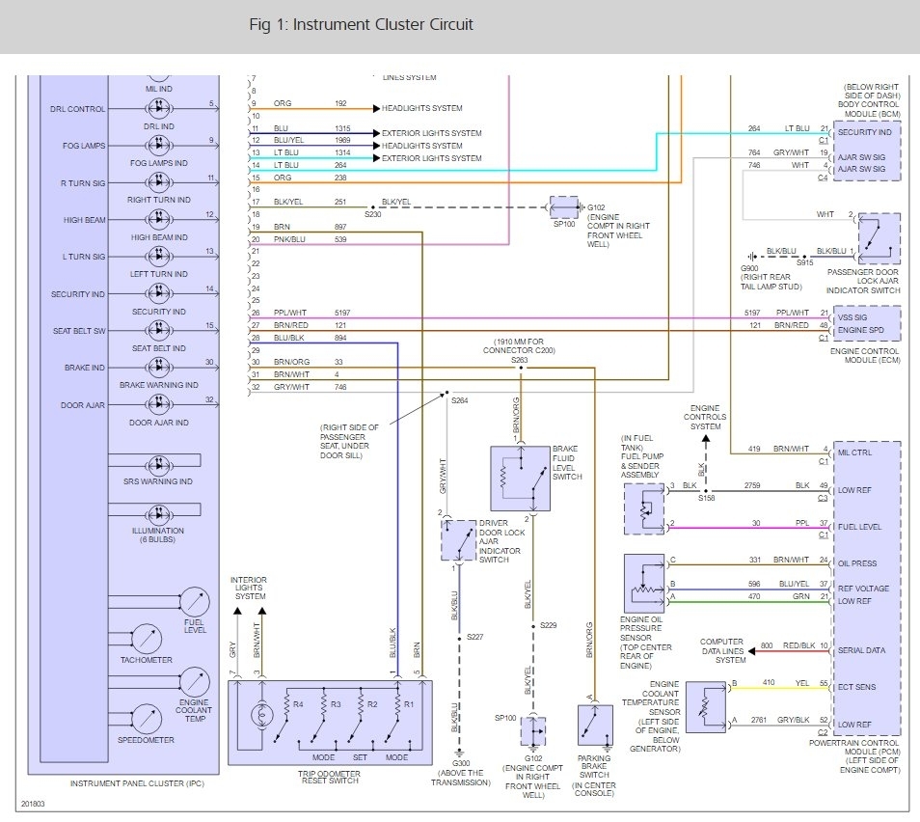The image size is (920, 822).
Task: Select the high beam indicator LED symbol
Action: (159, 220)
